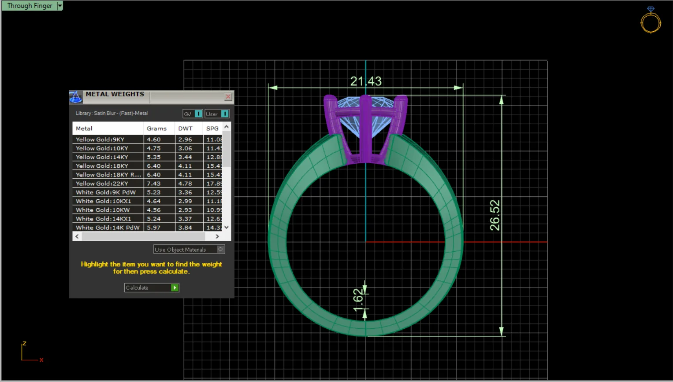Click the green Calculate arrow icon
Image resolution: width=673 pixels, height=382 pixels.
click(x=175, y=288)
